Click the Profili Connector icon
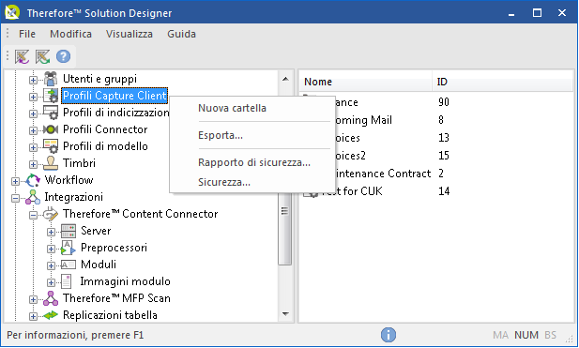The image size is (579, 348). (x=51, y=129)
